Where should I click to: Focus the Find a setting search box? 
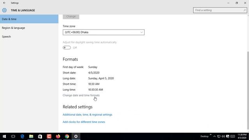(220, 10)
